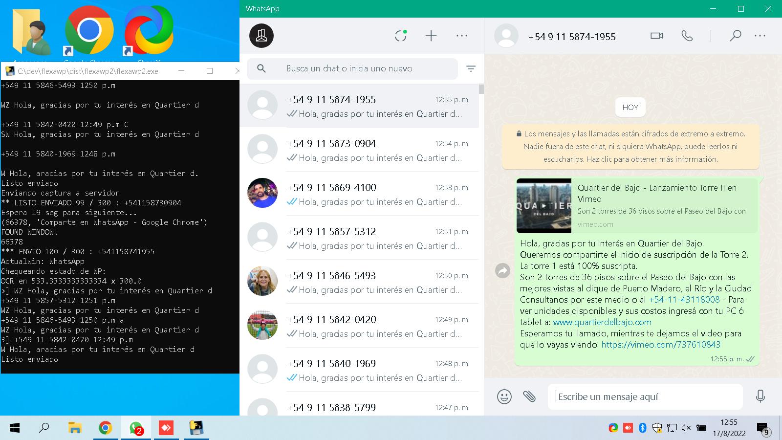View profile photo of 5842-0420 contact
Screen dimensions: 782x440
tap(262, 325)
